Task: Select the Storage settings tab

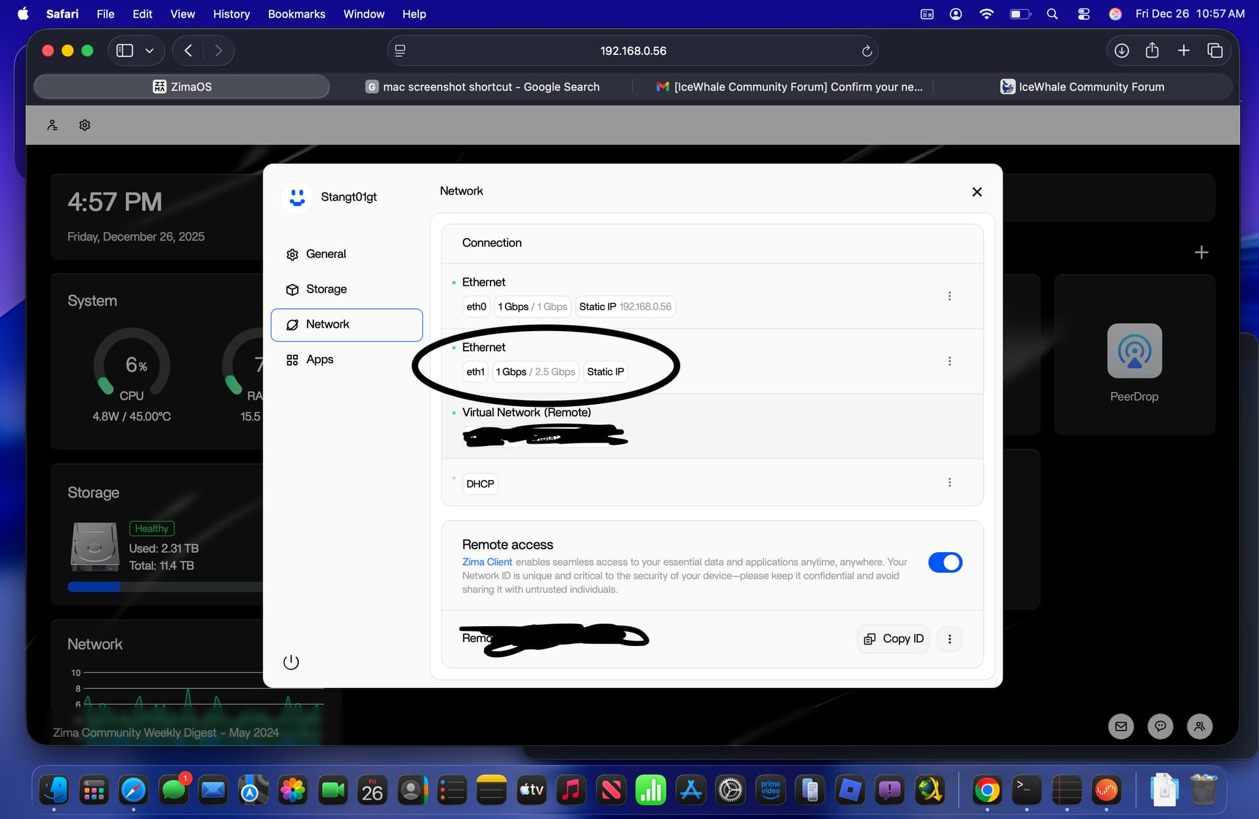Action: [326, 289]
